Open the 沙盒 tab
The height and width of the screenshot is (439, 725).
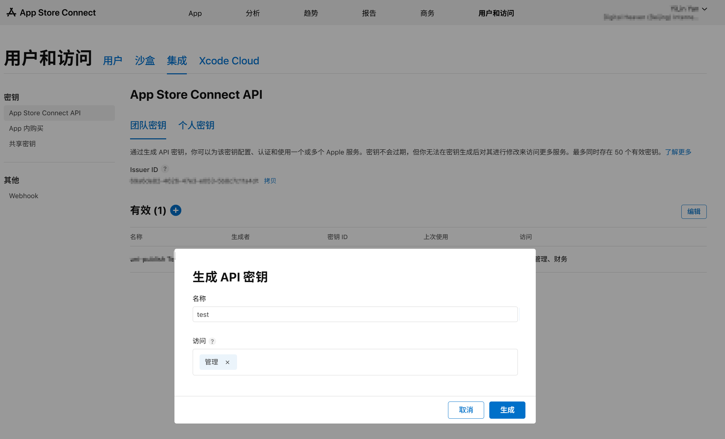coord(145,61)
